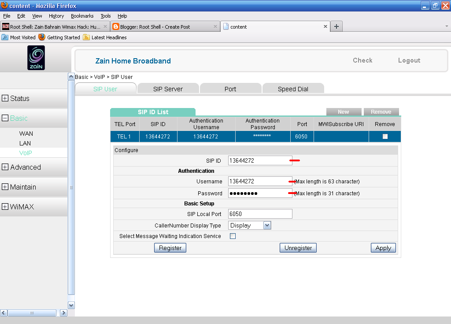Click the sidebar horizontal scroll left arrow
451x324 pixels.
pos(4,313)
